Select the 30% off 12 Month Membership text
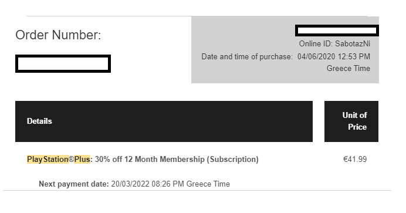The width and height of the screenshot is (406, 213). (x=150, y=159)
